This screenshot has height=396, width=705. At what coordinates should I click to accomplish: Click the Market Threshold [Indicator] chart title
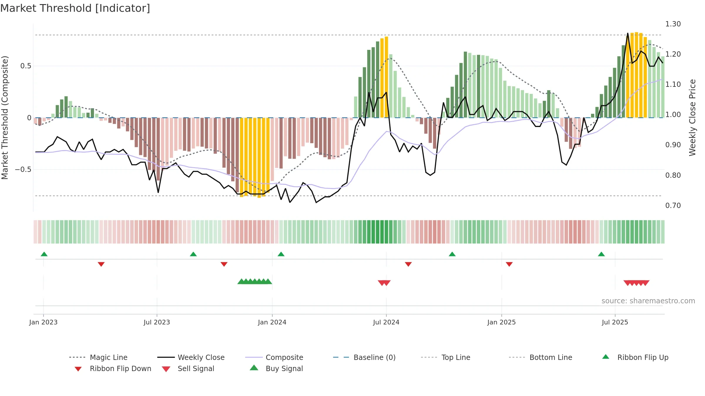tap(75, 8)
